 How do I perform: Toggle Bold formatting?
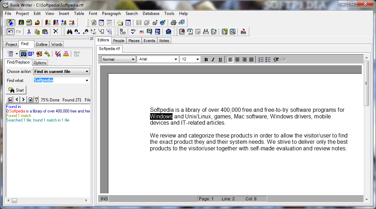point(206,59)
